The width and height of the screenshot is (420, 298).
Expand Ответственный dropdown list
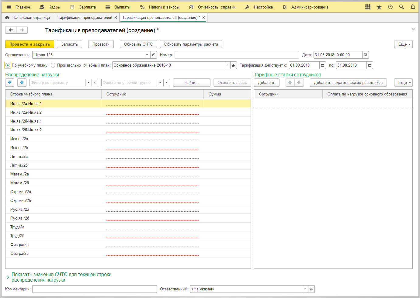[x=305, y=289]
